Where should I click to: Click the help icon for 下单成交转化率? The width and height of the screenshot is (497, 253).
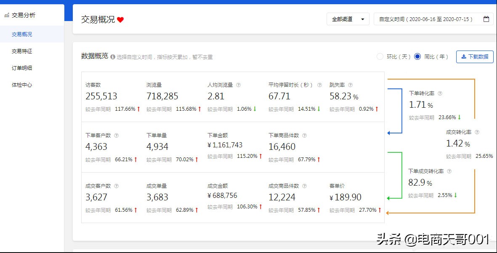click(449, 171)
